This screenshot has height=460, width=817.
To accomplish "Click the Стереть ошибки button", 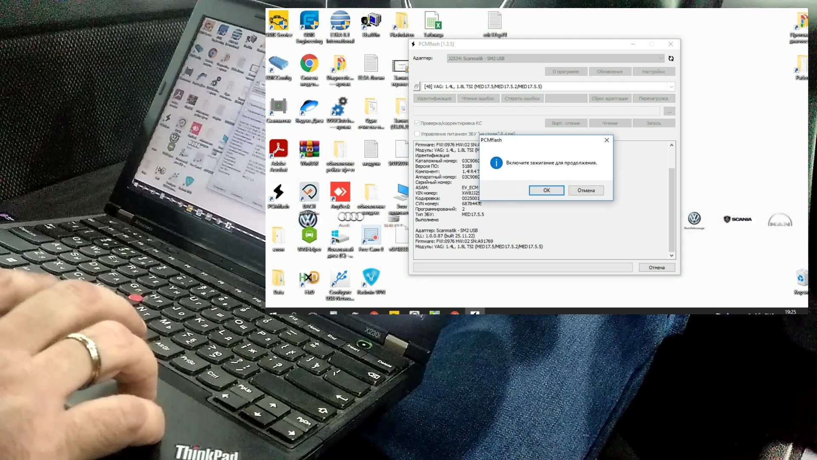I will click(x=522, y=98).
